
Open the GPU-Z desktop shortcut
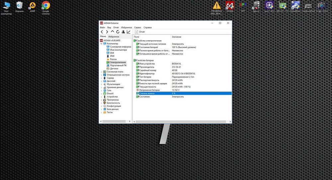point(283,7)
